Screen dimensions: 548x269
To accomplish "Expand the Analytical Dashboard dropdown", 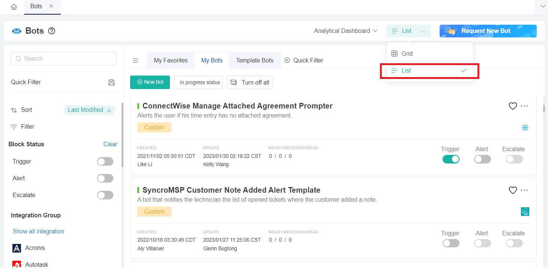I will point(345,31).
